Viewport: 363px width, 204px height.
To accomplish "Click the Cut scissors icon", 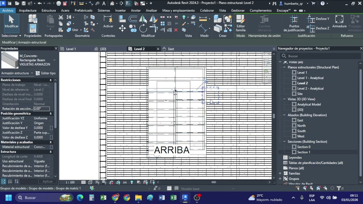I will (x=61, y=18).
